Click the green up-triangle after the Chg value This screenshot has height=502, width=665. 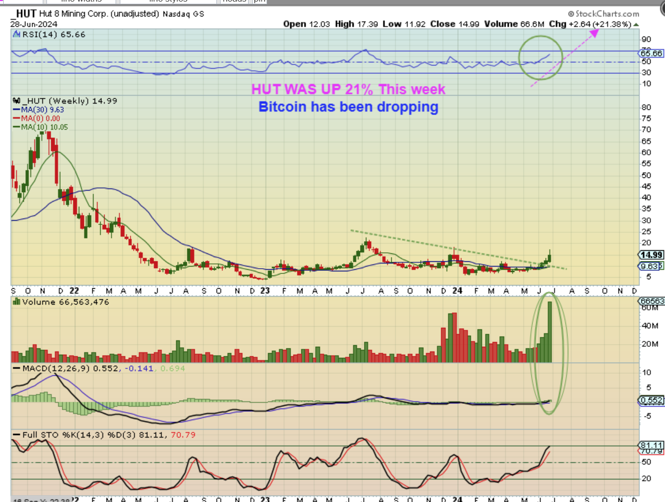(x=636, y=24)
